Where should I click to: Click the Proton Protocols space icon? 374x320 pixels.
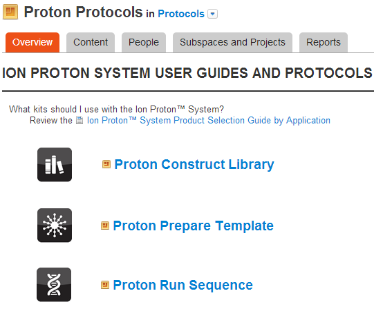10,12
